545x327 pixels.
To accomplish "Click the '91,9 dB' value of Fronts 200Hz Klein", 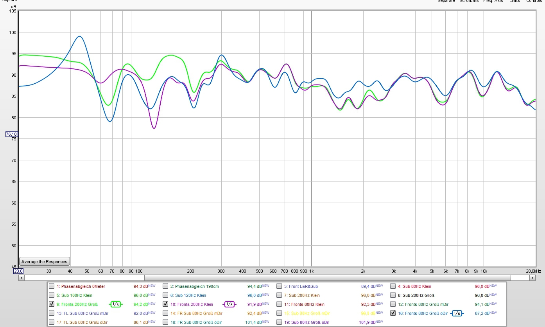I will pos(255,304).
